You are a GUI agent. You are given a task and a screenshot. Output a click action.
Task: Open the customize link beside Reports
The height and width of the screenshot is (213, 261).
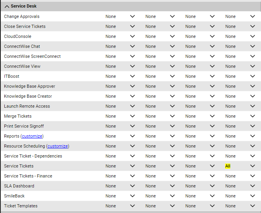pyautogui.click(x=32, y=136)
